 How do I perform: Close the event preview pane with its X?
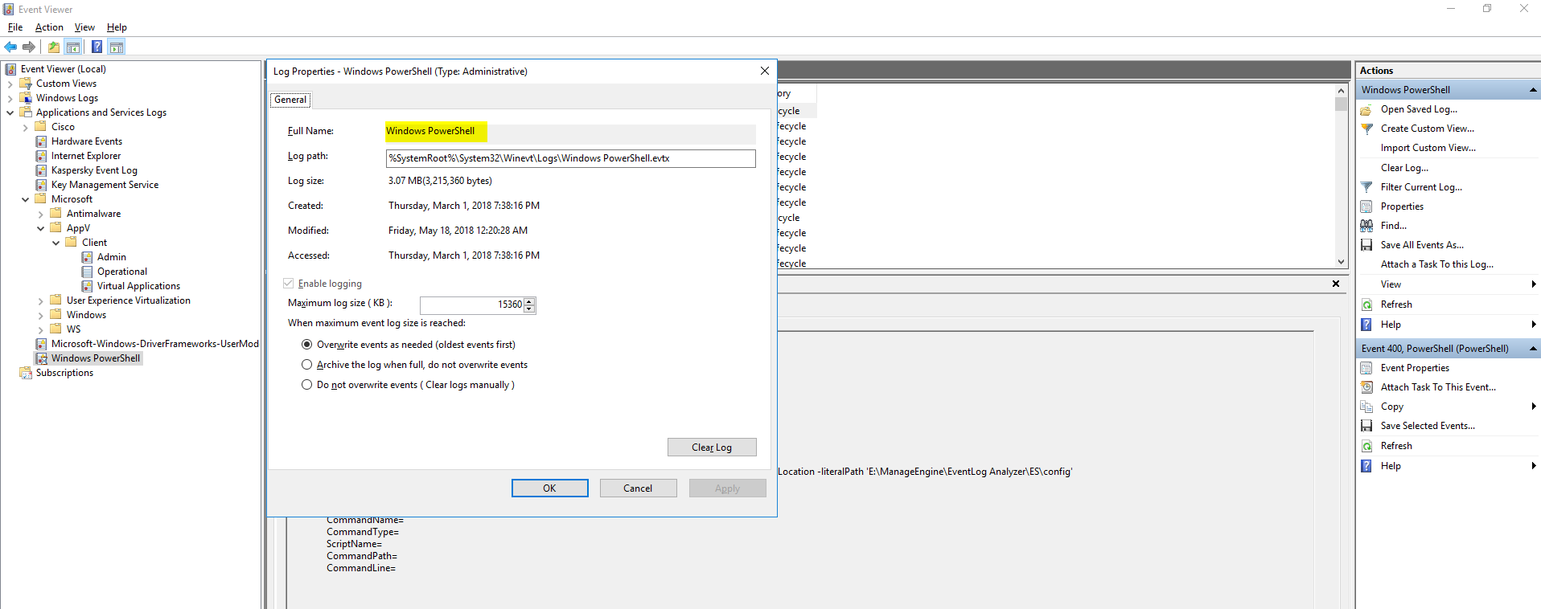point(1336,284)
